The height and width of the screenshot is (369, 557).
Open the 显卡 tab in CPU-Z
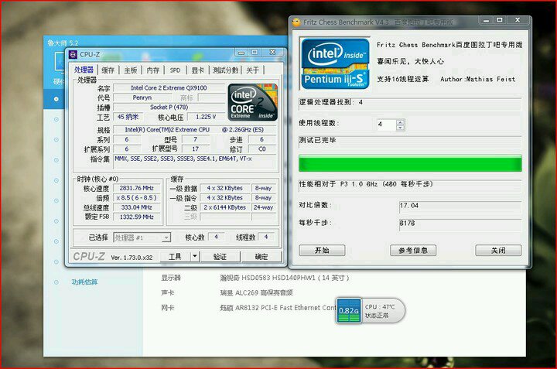(x=197, y=70)
